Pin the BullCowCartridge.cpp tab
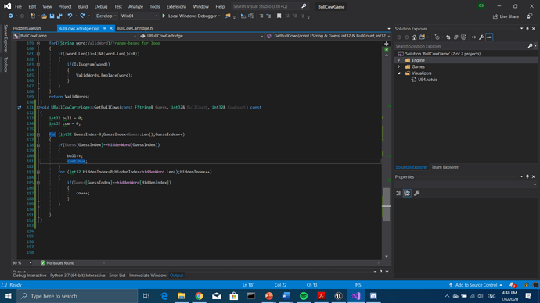Screen dimensions: 540x303 click(104, 28)
